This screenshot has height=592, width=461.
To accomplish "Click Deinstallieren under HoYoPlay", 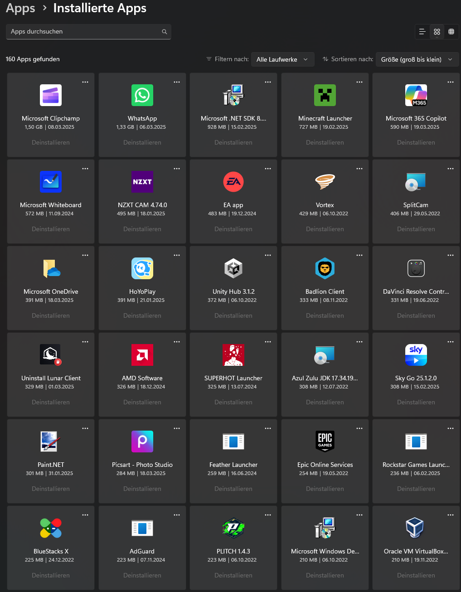I will pyautogui.click(x=142, y=315).
